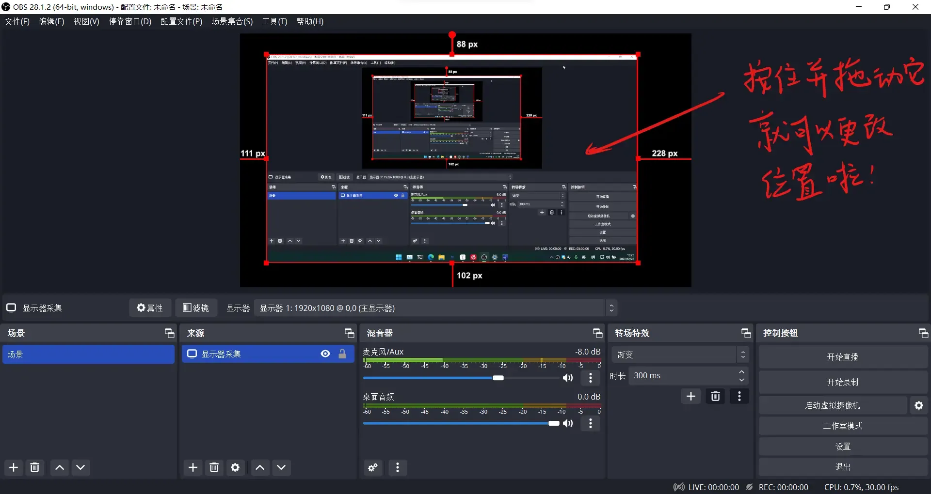Click the 开始直播 button

pyautogui.click(x=843, y=357)
